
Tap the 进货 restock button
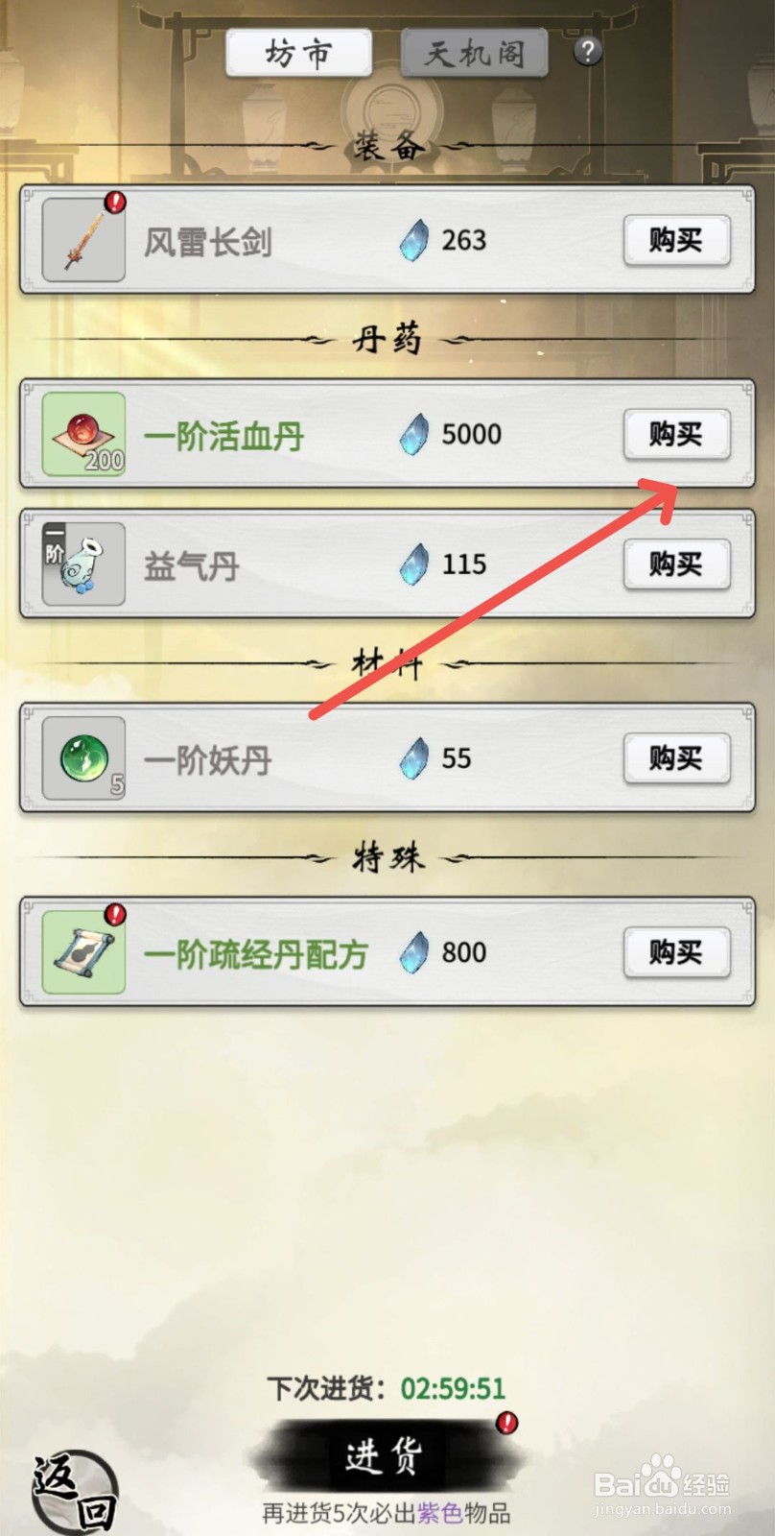tap(384, 1456)
